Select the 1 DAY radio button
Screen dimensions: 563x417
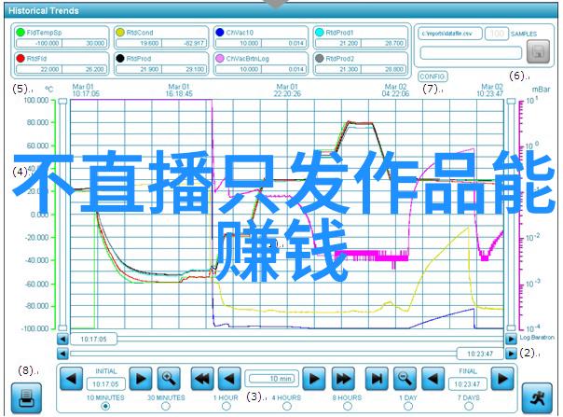click(x=408, y=406)
